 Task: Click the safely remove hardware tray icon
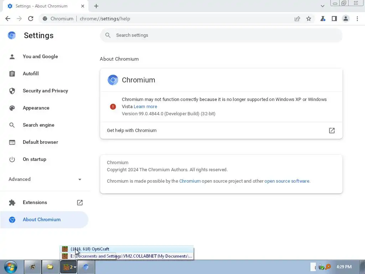pos(321,267)
